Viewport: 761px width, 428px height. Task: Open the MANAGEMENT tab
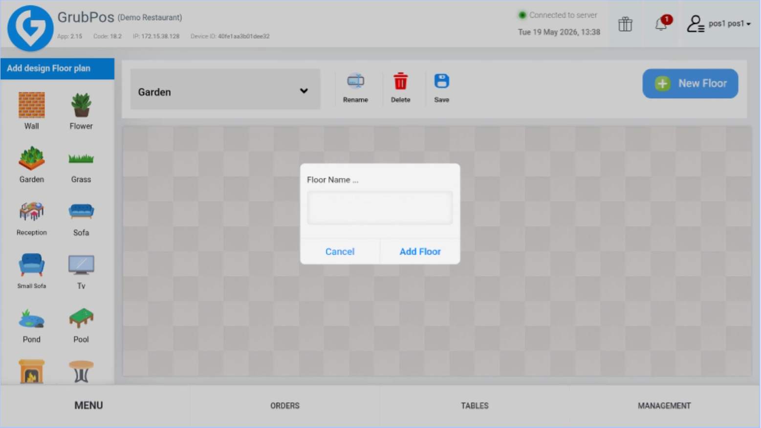pos(664,406)
